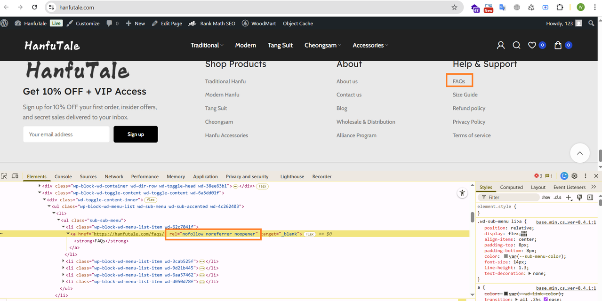Open the wishlist heart icon
The width and height of the screenshot is (602, 301).
pos(532,45)
